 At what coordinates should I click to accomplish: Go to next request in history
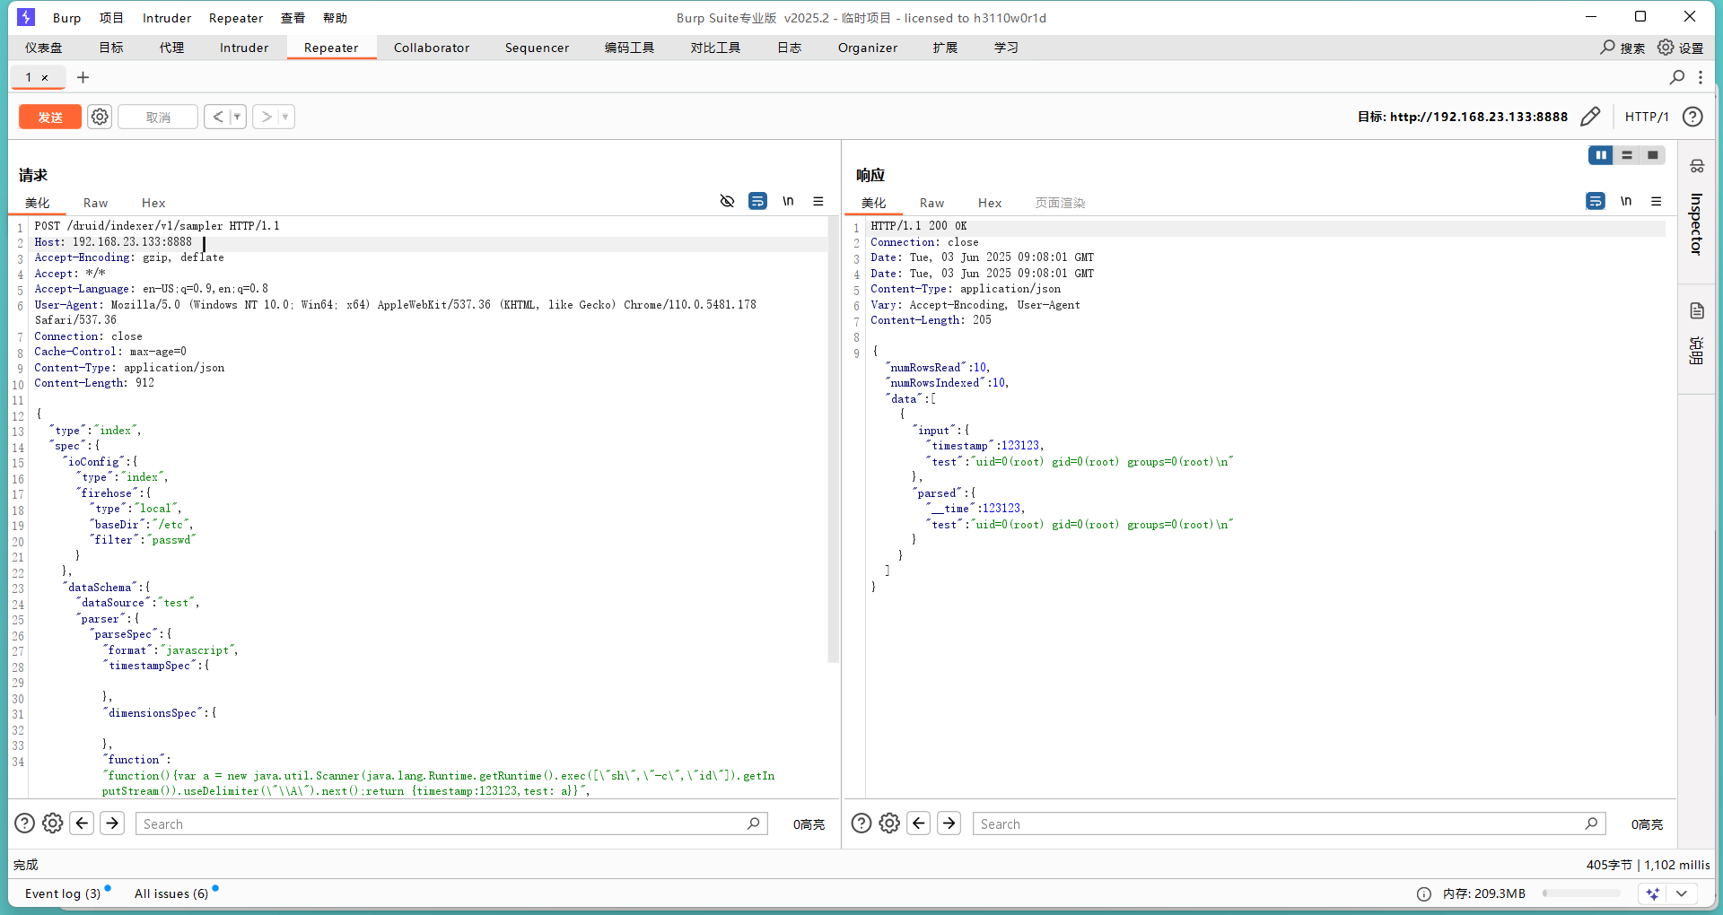click(x=266, y=117)
